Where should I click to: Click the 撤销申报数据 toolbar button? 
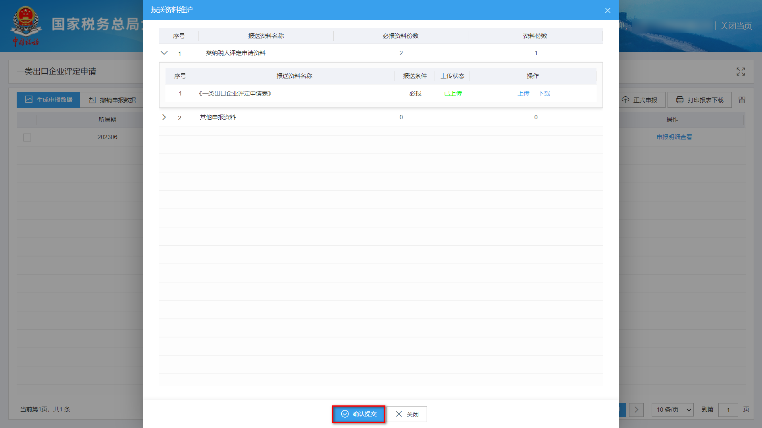click(x=113, y=100)
